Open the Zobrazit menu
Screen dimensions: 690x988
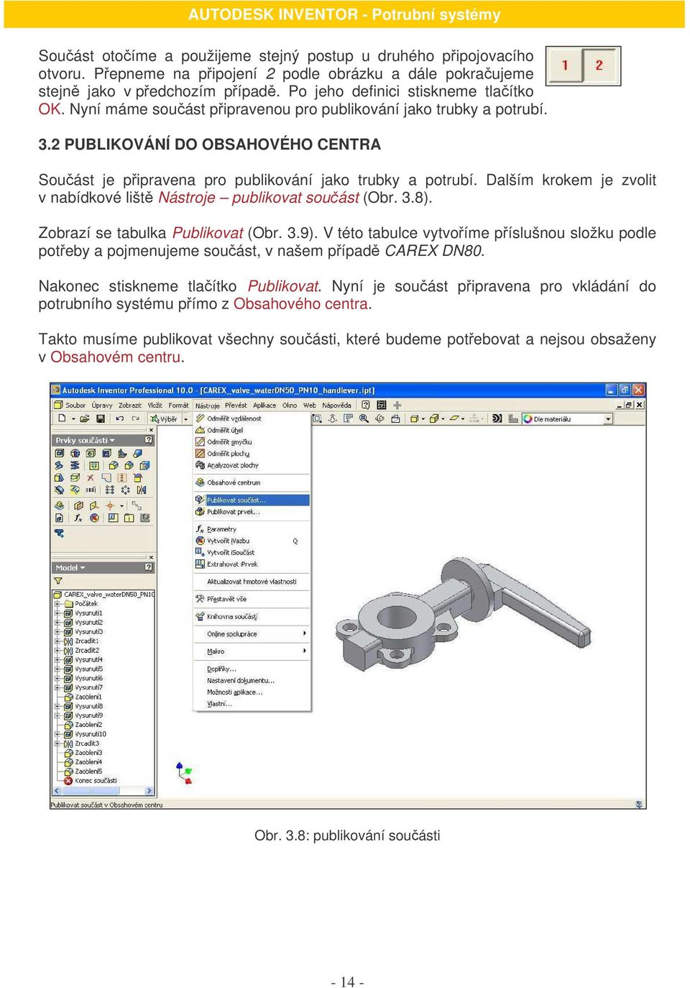click(x=130, y=405)
